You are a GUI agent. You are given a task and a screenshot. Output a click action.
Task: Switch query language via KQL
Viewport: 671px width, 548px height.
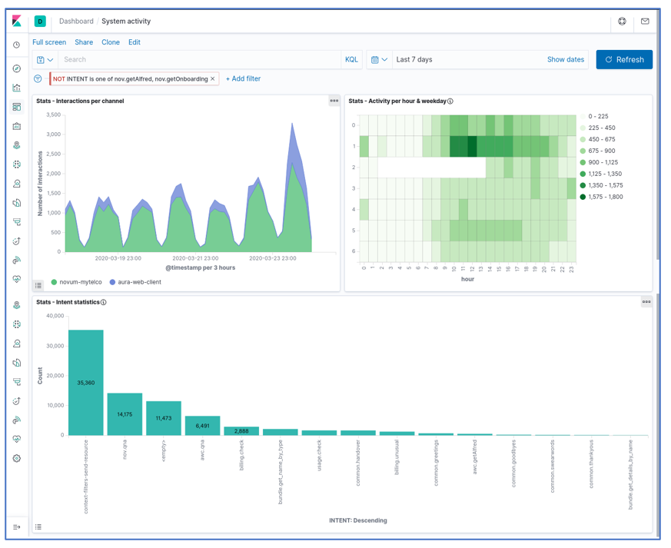[351, 60]
